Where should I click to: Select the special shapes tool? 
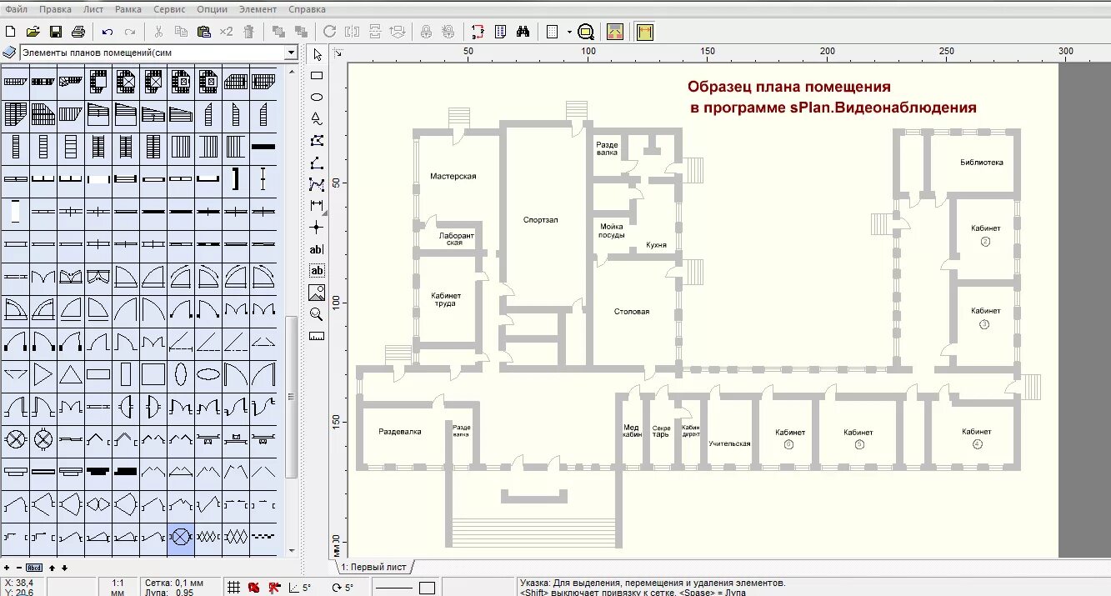pos(317,119)
